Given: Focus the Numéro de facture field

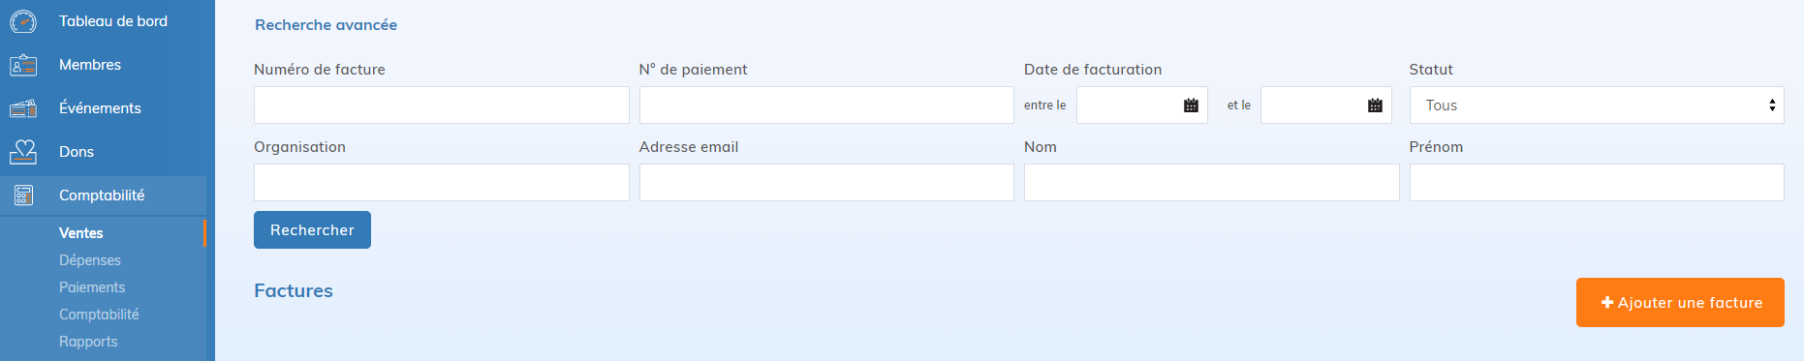Looking at the screenshot, I should point(441,105).
